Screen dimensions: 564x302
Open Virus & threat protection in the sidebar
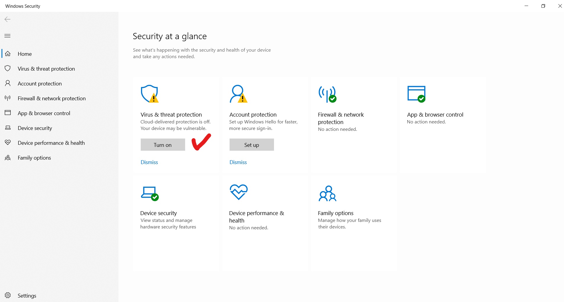(x=46, y=69)
